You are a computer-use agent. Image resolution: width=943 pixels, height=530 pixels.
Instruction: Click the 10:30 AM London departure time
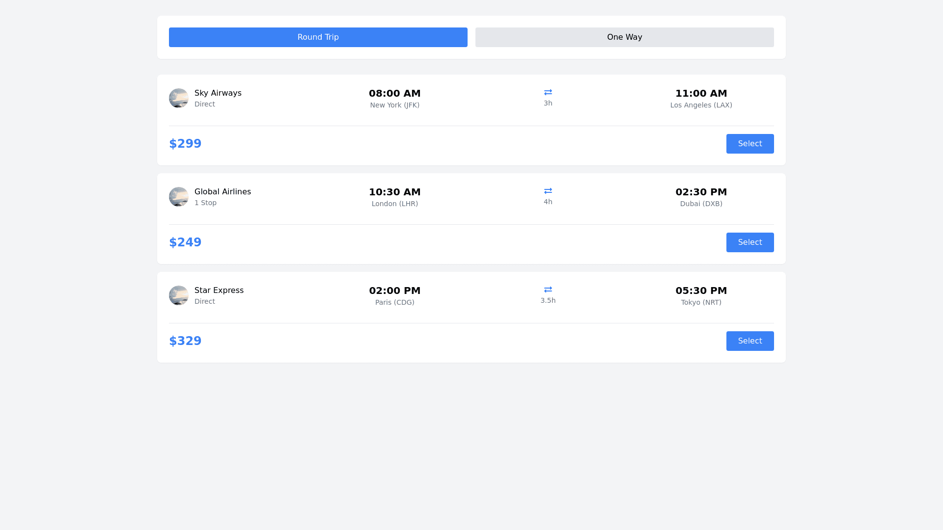[x=394, y=192]
